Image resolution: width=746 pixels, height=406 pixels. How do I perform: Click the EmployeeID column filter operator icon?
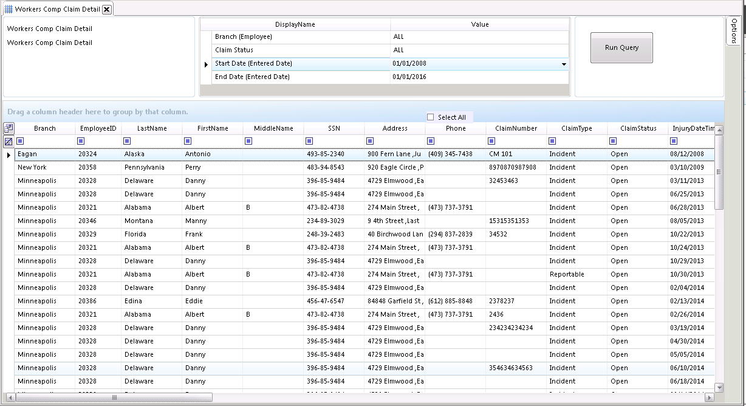pyautogui.click(x=81, y=141)
